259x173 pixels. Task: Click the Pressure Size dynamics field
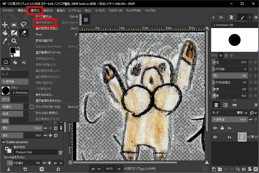coord(35,152)
